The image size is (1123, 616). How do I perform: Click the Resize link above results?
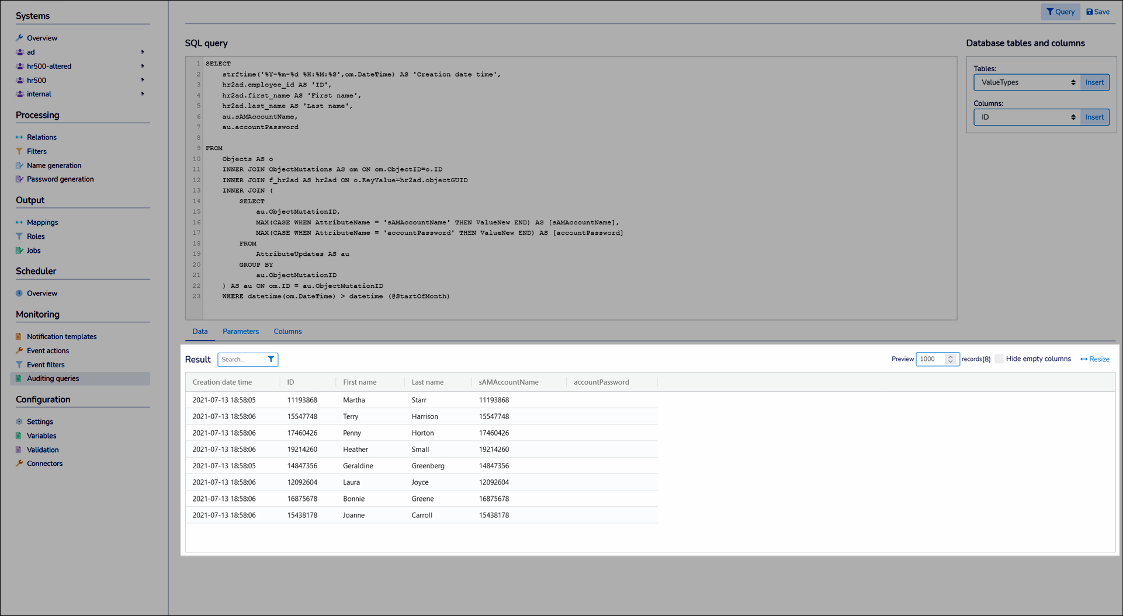point(1095,359)
